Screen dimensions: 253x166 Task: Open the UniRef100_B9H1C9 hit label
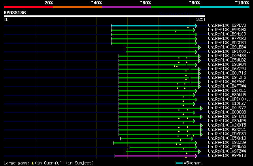coord(227,34)
